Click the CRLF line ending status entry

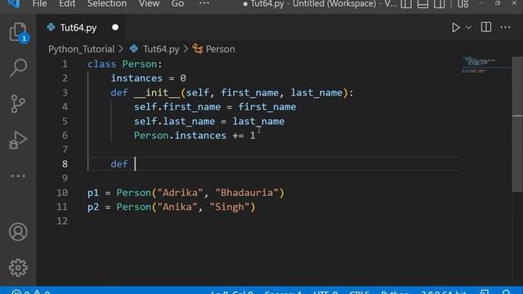[360, 292]
